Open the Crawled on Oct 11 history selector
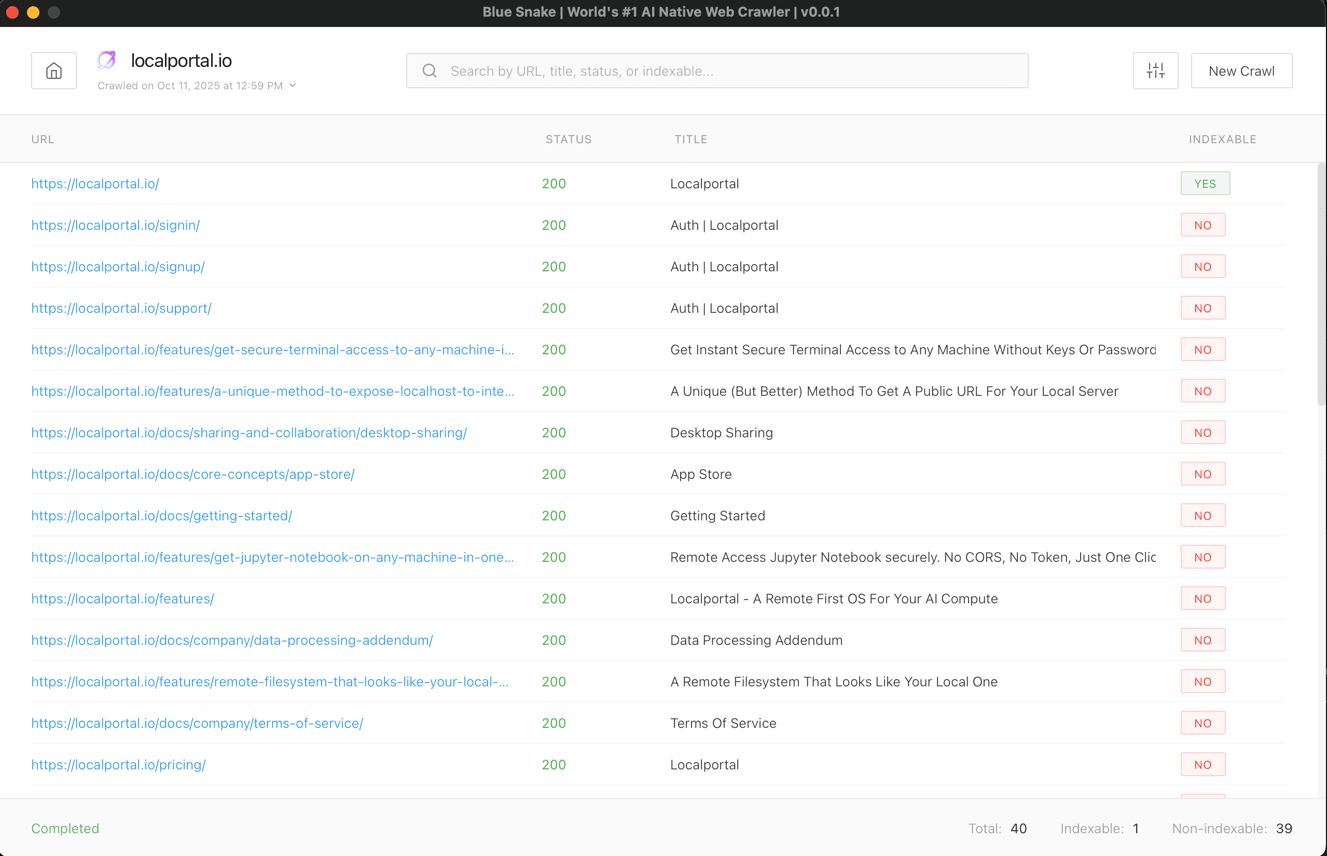 point(190,86)
